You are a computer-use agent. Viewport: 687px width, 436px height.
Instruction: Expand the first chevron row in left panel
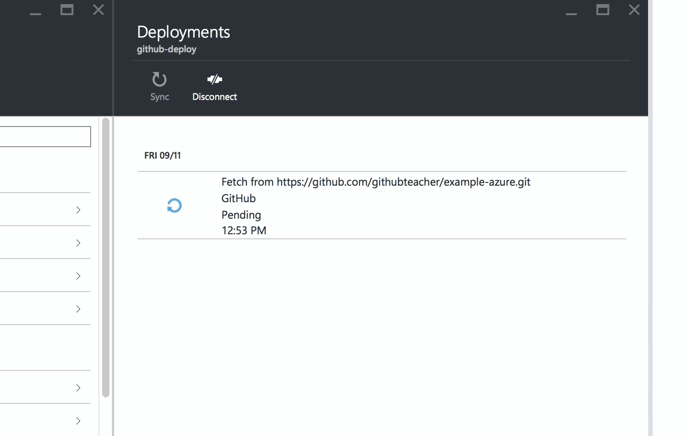[78, 210]
